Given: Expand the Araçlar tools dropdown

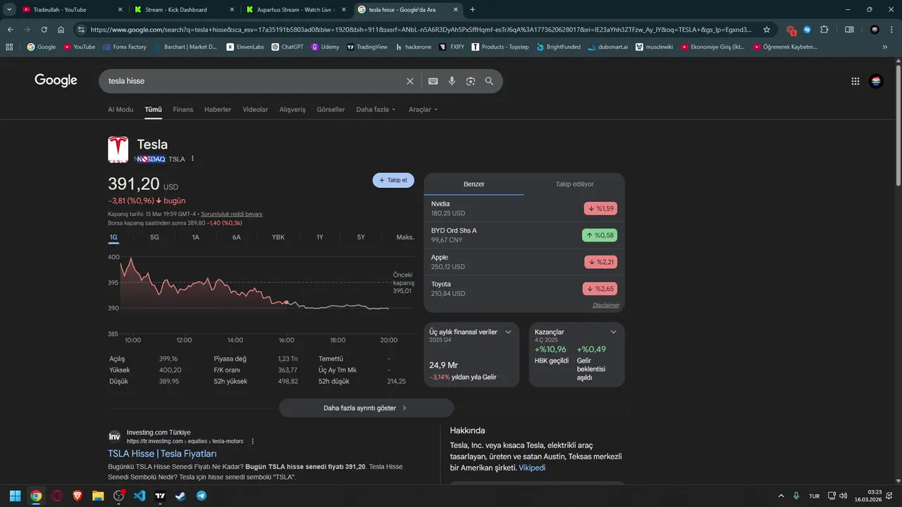Looking at the screenshot, I should (423, 110).
